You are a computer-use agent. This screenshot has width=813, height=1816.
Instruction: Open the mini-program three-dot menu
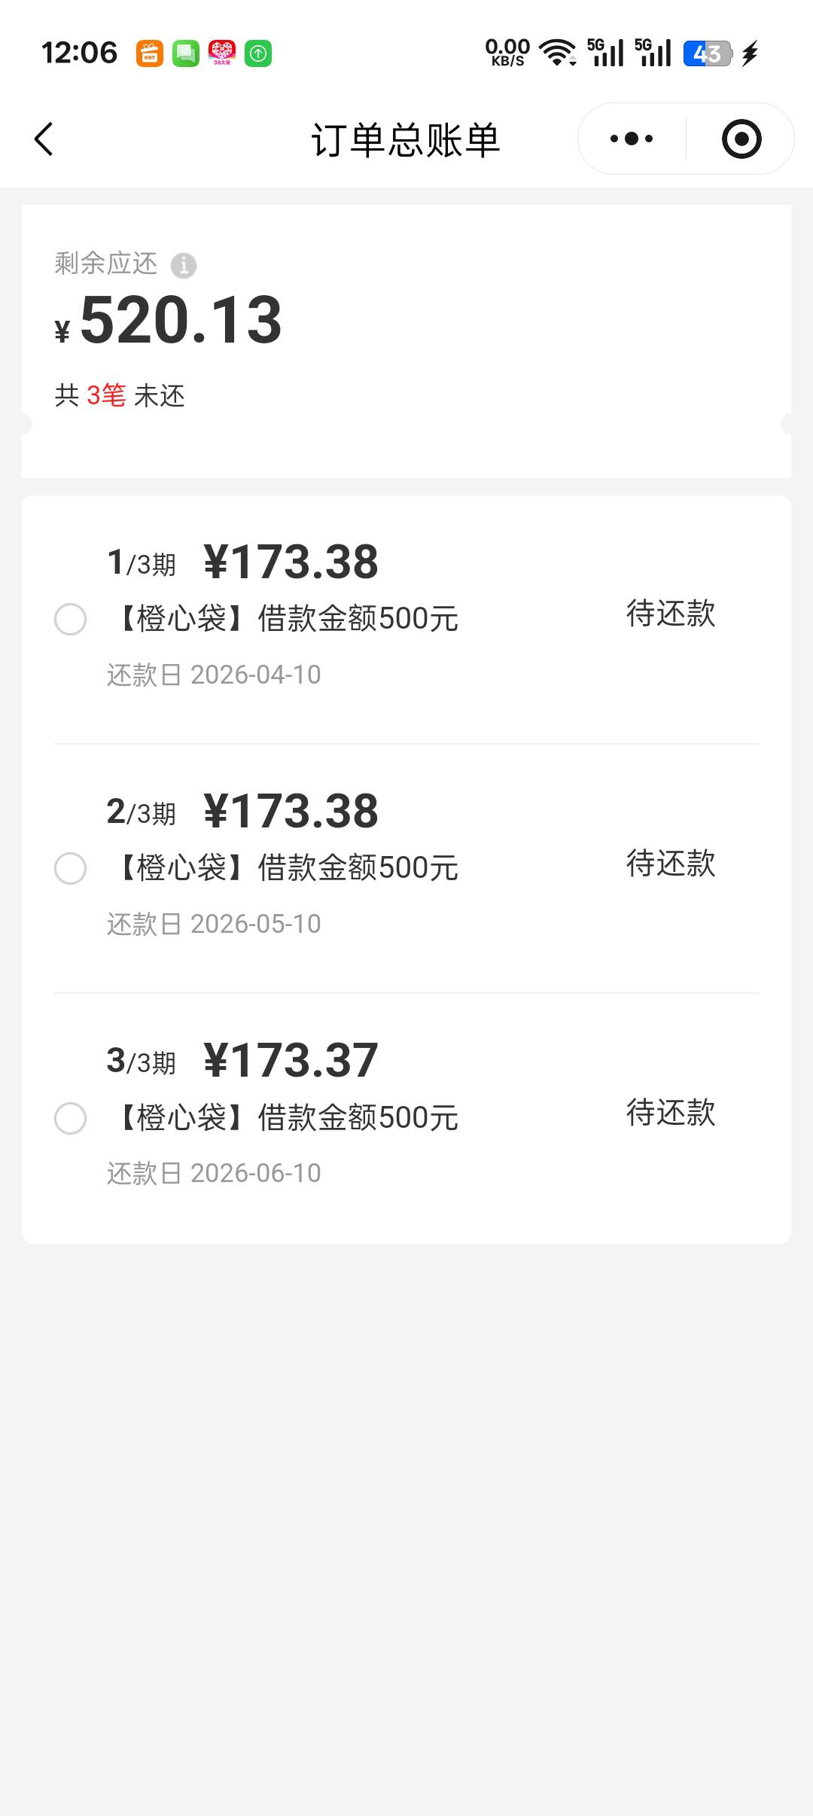tap(632, 139)
